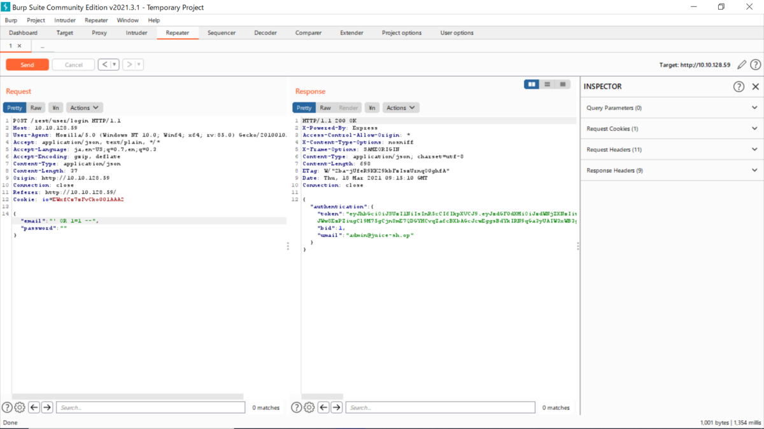Screen dimensions: 764x429
Task: Click the Cancel button
Action: 73,65
